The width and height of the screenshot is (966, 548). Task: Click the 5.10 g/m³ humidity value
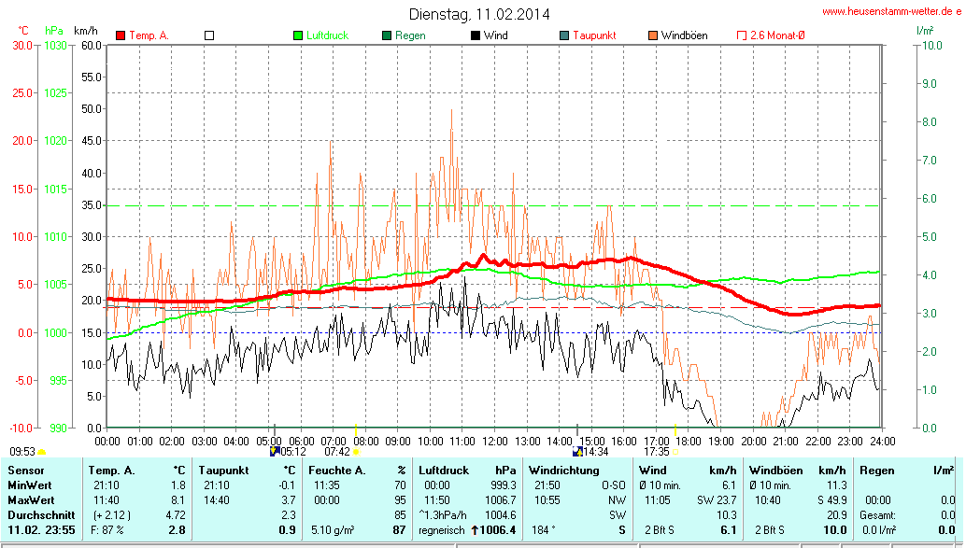click(333, 530)
